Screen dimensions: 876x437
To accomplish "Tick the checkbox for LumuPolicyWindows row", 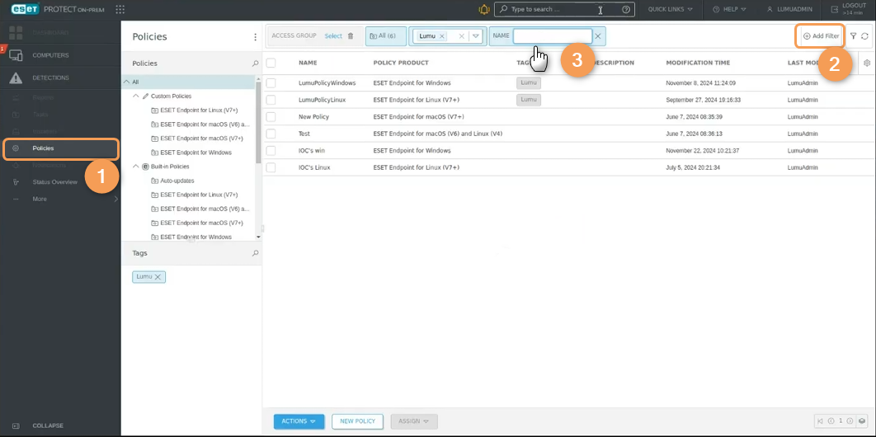I will [x=271, y=83].
